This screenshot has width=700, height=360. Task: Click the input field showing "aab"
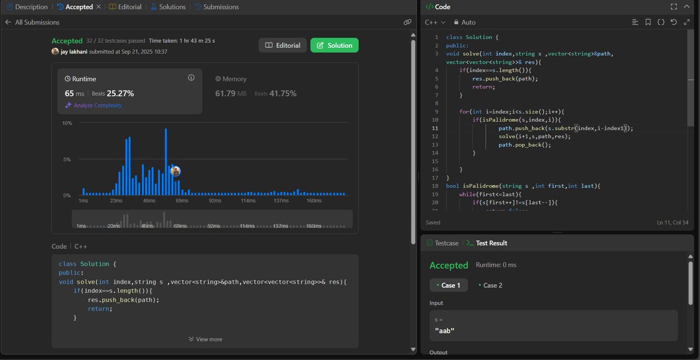pos(554,325)
